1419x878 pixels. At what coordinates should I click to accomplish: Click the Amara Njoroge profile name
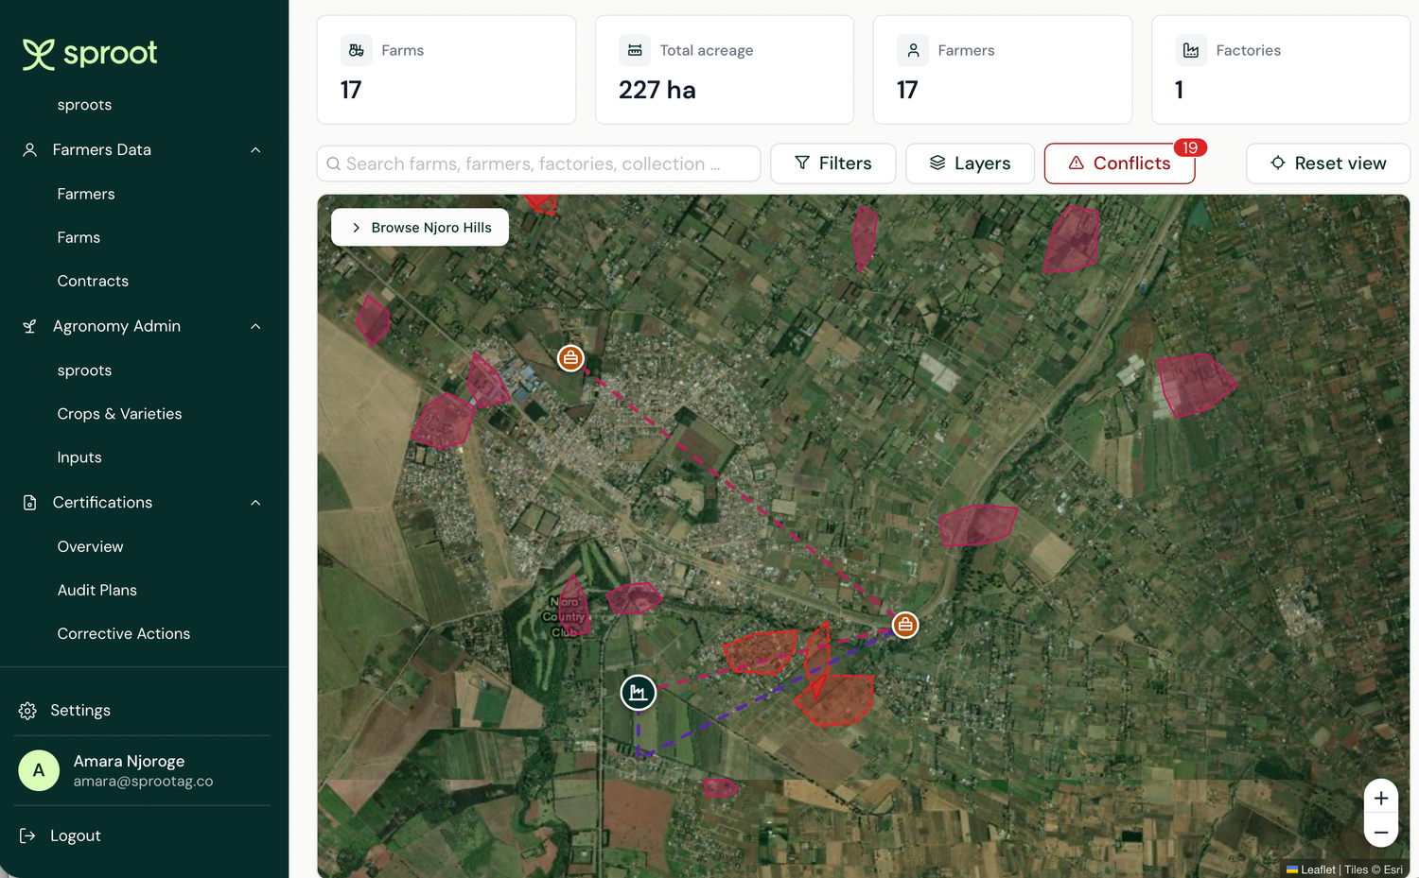(129, 761)
